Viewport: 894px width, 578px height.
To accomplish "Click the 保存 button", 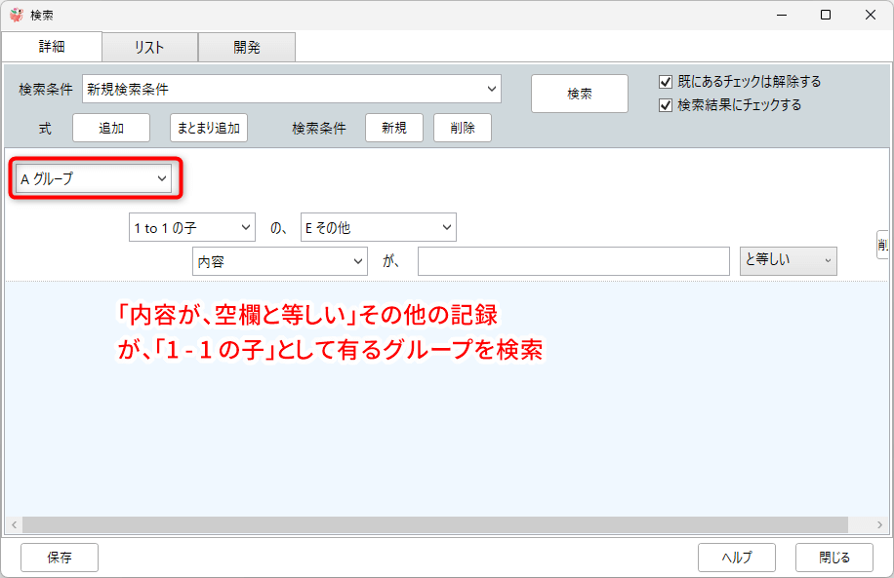I will (60, 558).
